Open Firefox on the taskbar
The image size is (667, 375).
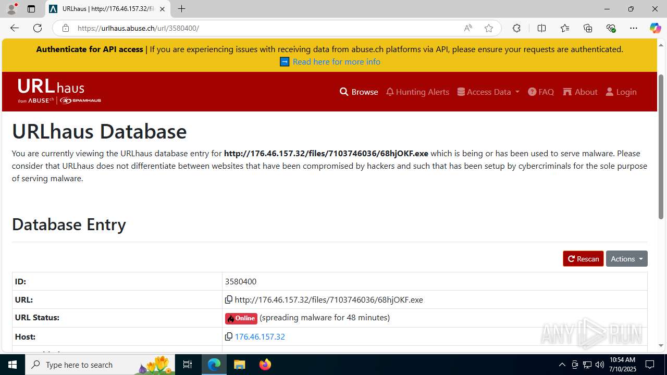tap(265, 365)
